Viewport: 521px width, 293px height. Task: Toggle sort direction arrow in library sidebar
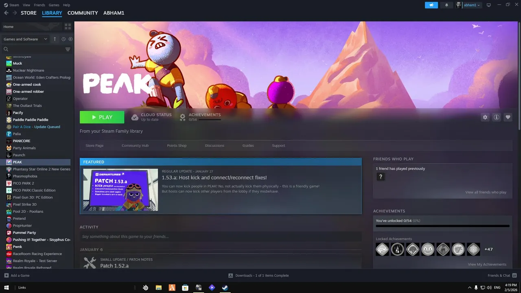pos(55,39)
